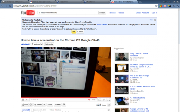Screen dimensions: 180x112
Task: Click the address bar URL
Action: (36, 6)
